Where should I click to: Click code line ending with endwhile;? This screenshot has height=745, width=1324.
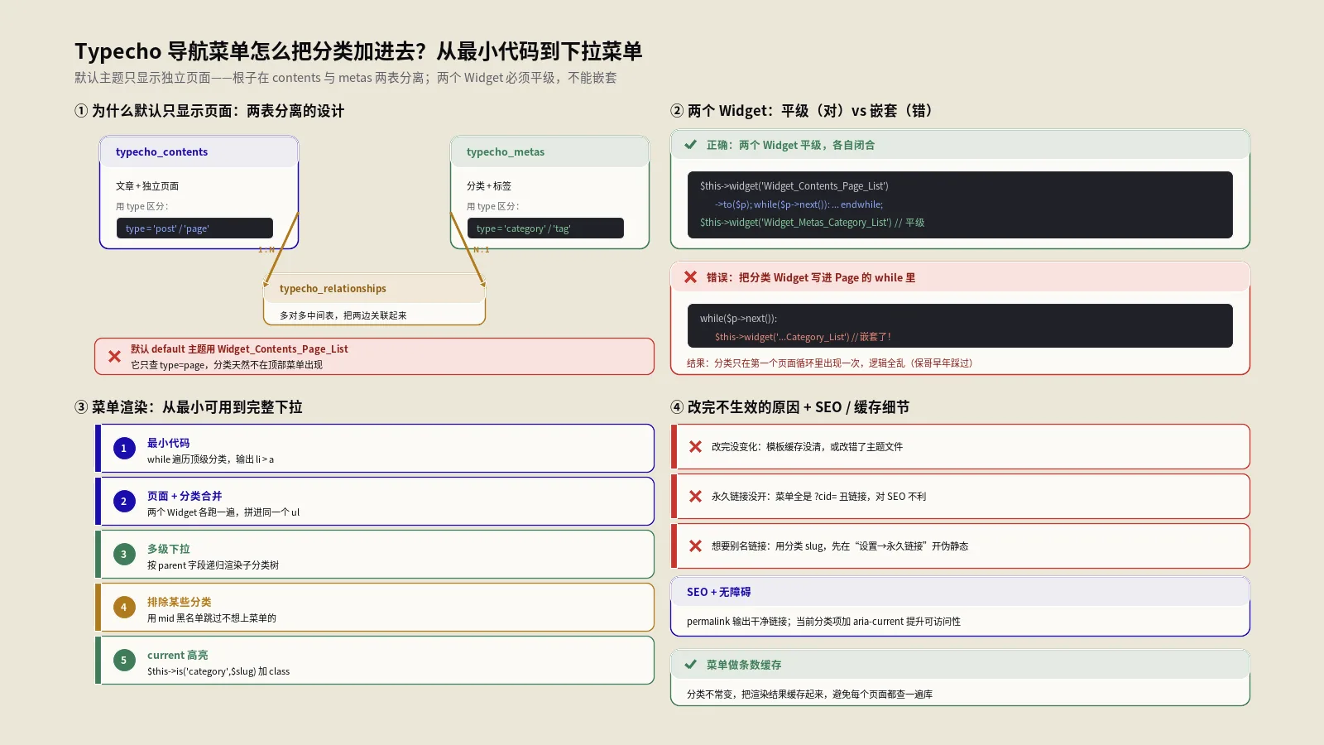tap(799, 204)
